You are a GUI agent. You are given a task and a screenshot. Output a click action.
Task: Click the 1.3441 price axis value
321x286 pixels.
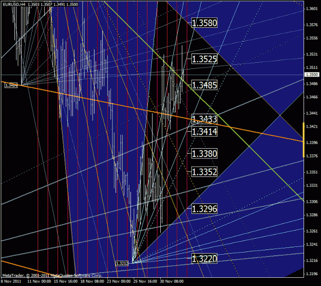[312, 113]
